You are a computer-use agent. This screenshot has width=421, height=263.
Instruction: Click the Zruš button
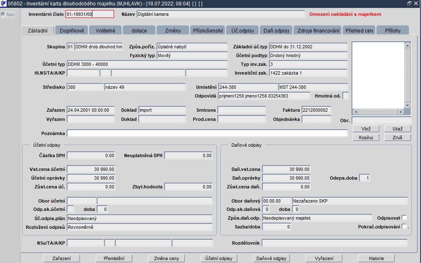(x=398, y=137)
